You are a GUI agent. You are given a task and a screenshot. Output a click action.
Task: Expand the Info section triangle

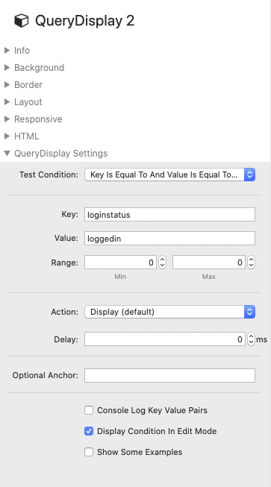coord(7,50)
